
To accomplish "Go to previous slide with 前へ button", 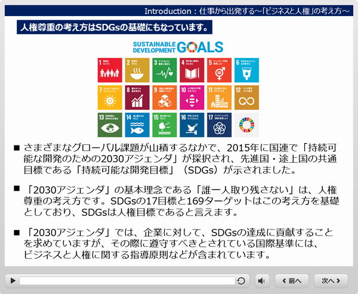I will click(x=292, y=281).
